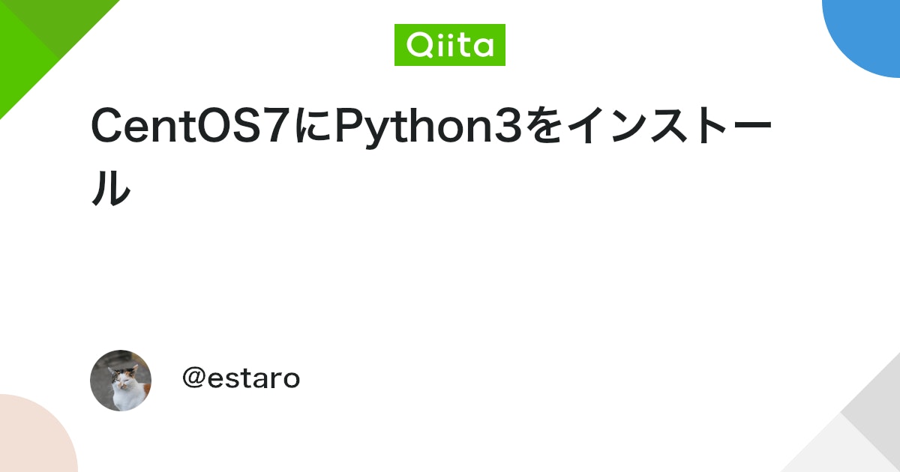This screenshot has height=472, width=900.
Task: Click the letter Q in the Qiita logo
Action: pyautogui.click(x=418, y=46)
